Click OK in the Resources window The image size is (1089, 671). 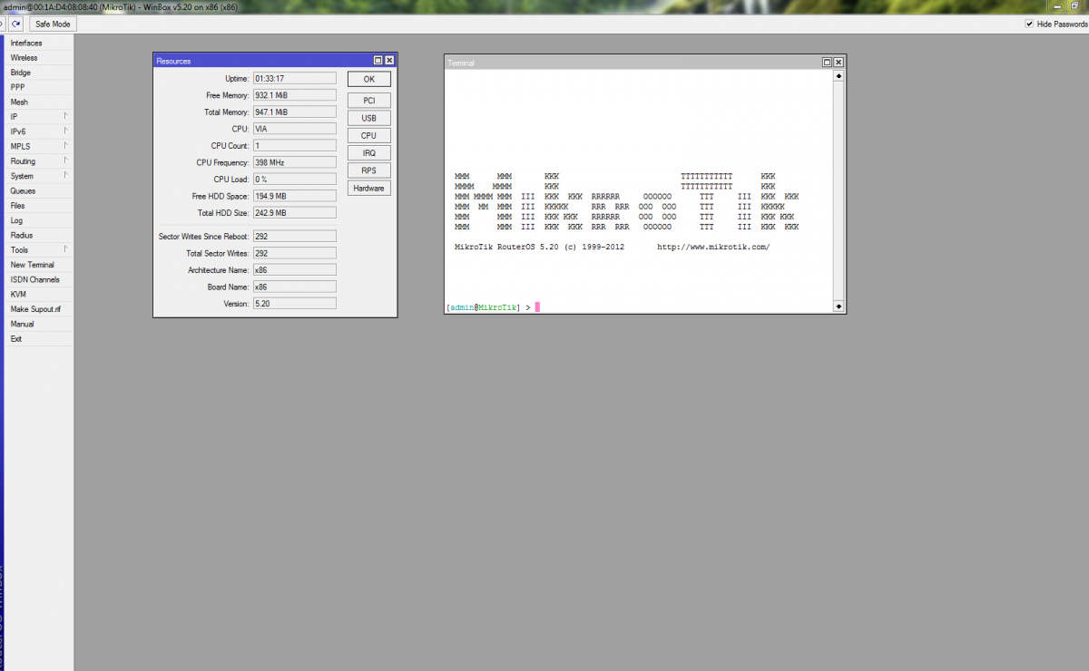click(x=368, y=80)
